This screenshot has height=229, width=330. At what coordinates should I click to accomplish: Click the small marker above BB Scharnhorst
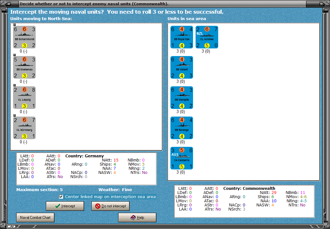pos(14,25)
